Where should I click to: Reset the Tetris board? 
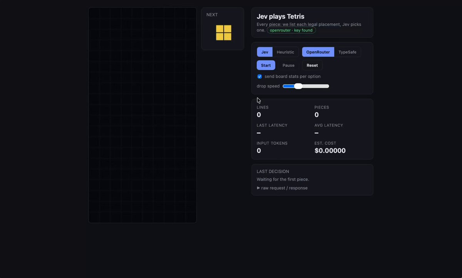click(x=312, y=65)
